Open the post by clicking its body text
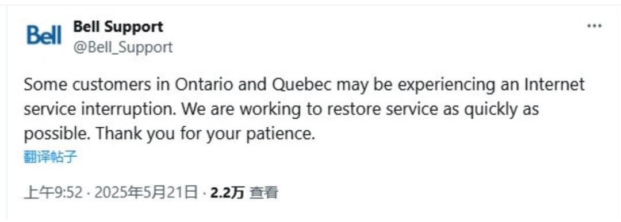This screenshot has width=621, height=222. [304, 110]
